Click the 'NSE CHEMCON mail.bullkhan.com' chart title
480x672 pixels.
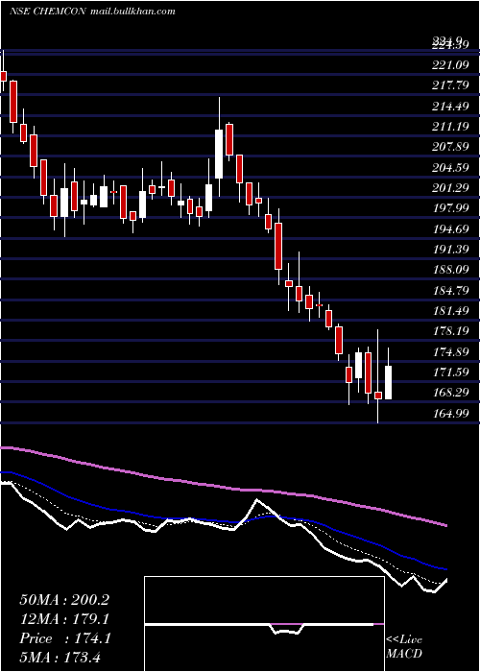coord(92,12)
